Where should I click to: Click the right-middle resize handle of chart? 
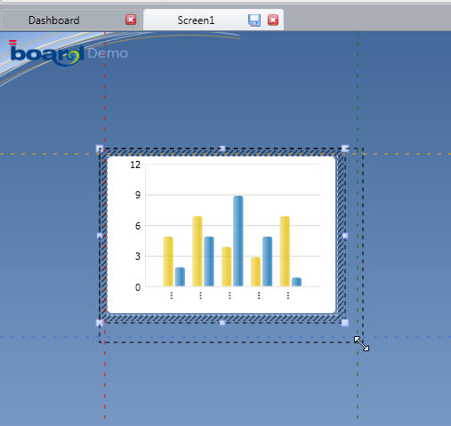click(345, 236)
